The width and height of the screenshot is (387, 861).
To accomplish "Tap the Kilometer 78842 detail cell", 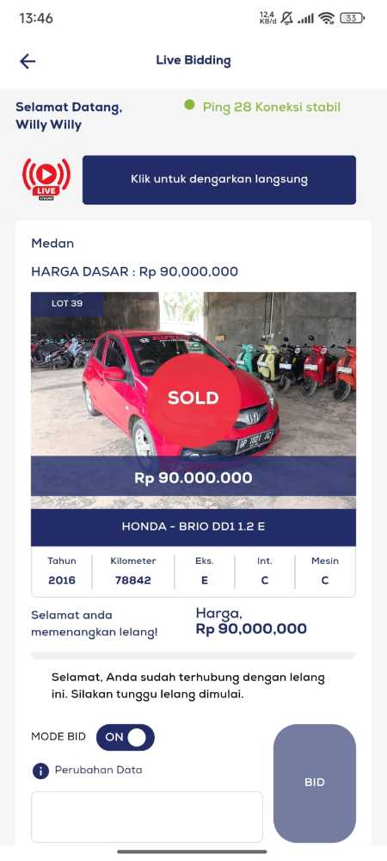I will 133,571.
